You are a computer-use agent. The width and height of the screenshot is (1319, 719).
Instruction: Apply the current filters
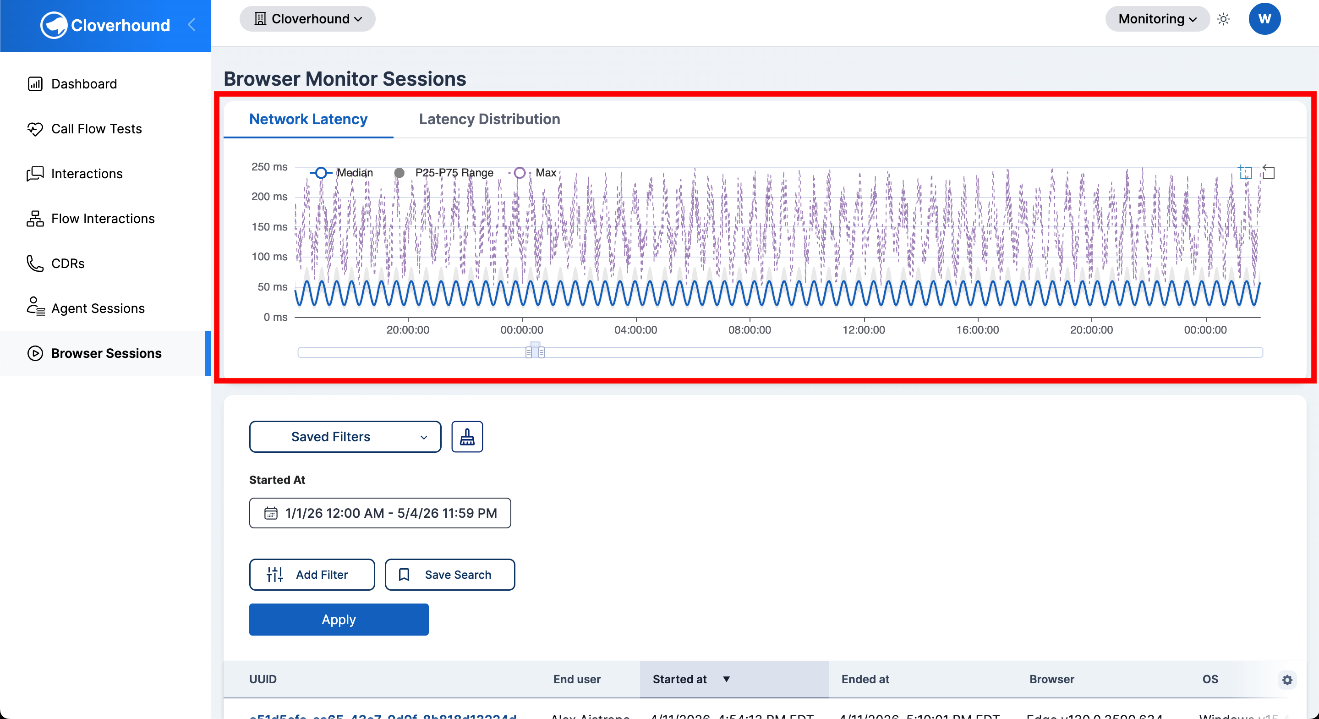click(x=339, y=620)
